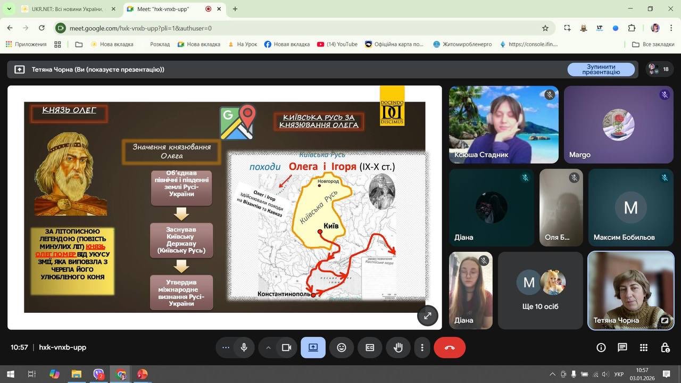This screenshot has width=681, height=383.
Task: Open more options vertical dots menu
Action: [x=422, y=347]
